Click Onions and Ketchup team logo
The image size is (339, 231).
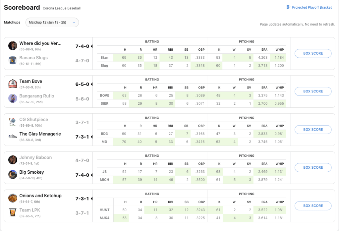click(x=13, y=198)
